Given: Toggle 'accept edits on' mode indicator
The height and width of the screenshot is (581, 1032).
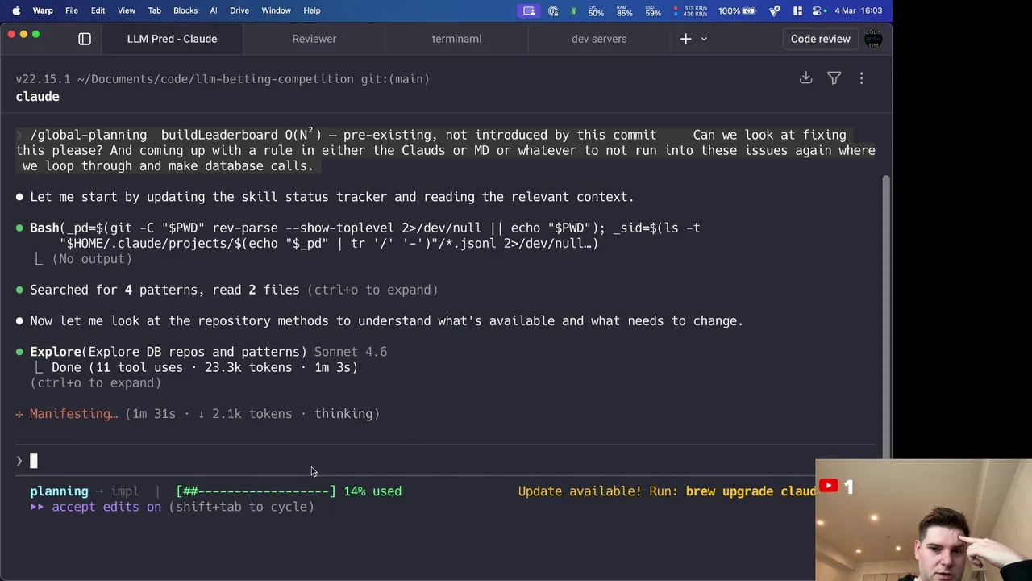Looking at the screenshot, I should click(x=172, y=507).
